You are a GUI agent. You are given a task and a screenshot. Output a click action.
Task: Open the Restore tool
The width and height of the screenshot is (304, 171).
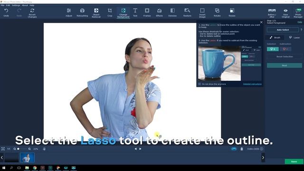pos(187,13)
